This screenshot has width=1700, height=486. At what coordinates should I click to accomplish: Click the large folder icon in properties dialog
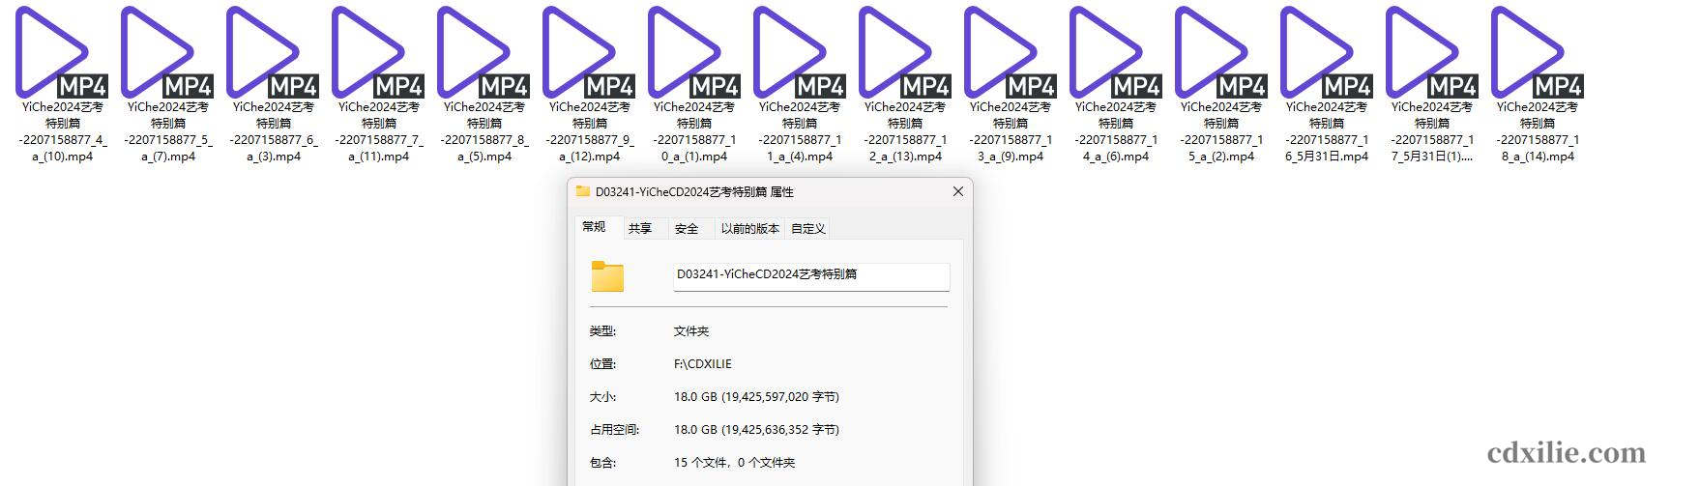coord(607,276)
